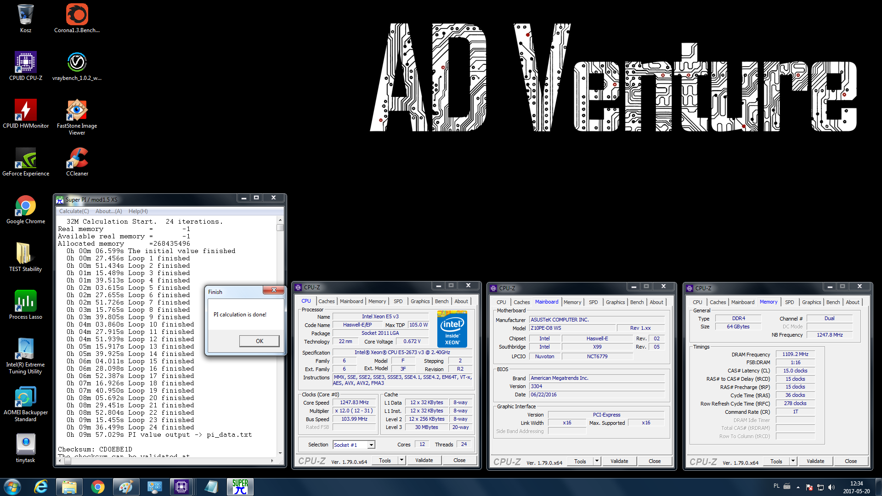
Task: Click the Windows Start button
Action: point(12,487)
